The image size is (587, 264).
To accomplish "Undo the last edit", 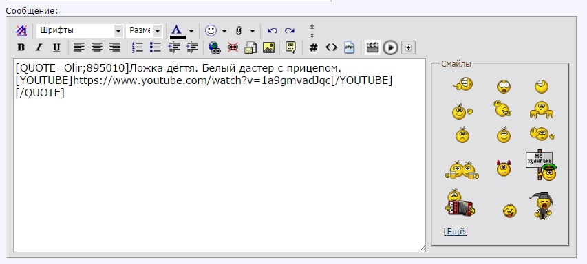I will click(x=272, y=31).
